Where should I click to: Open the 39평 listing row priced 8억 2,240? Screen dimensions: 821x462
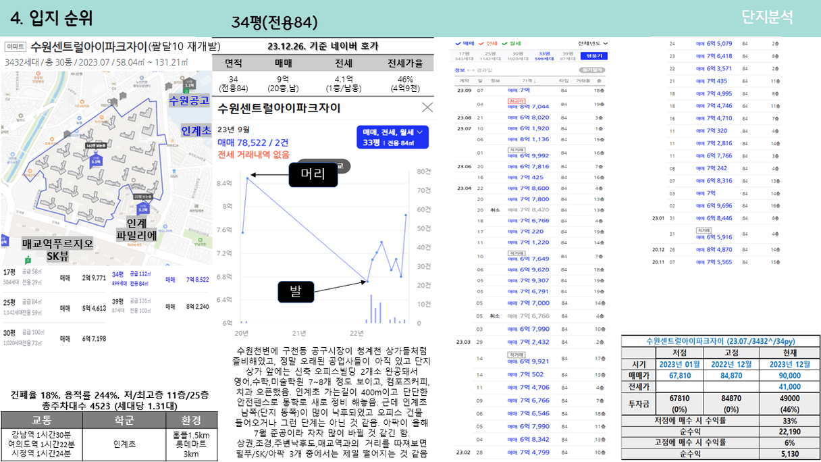pos(161,305)
